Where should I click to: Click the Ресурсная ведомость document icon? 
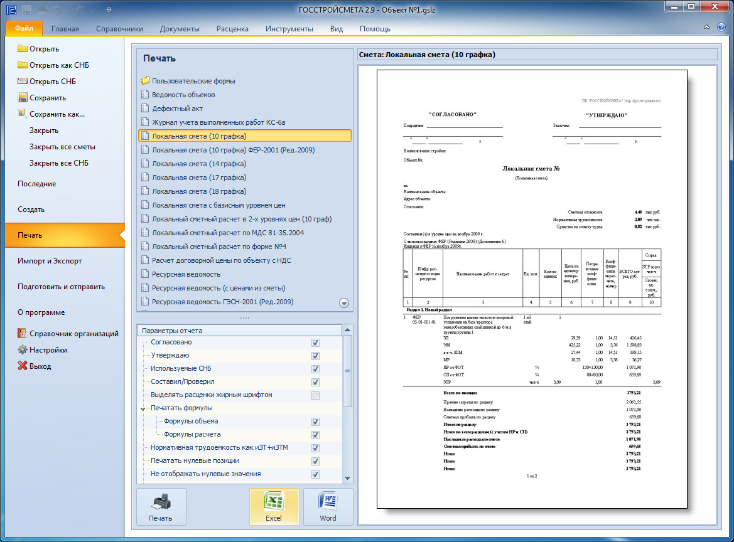145,274
